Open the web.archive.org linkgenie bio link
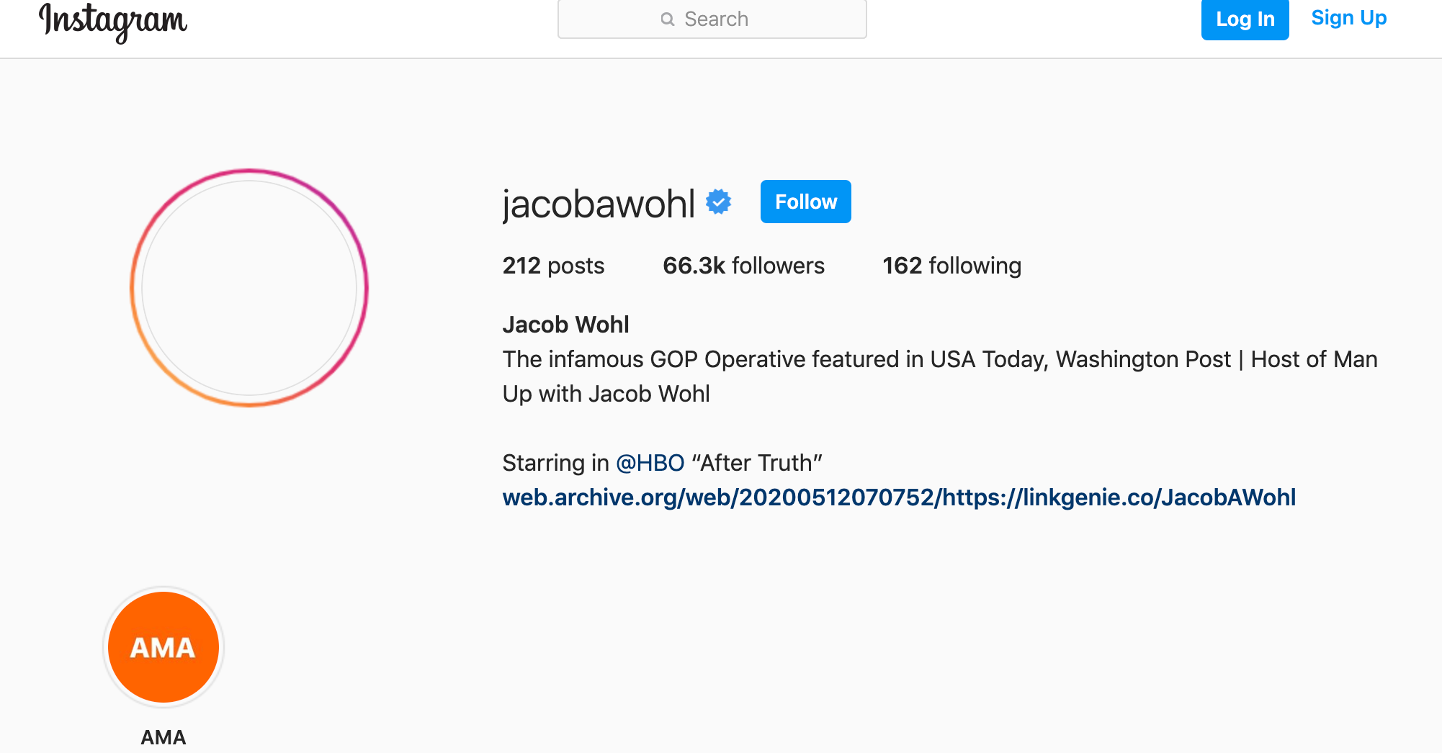Image resolution: width=1442 pixels, height=753 pixels. (899, 497)
